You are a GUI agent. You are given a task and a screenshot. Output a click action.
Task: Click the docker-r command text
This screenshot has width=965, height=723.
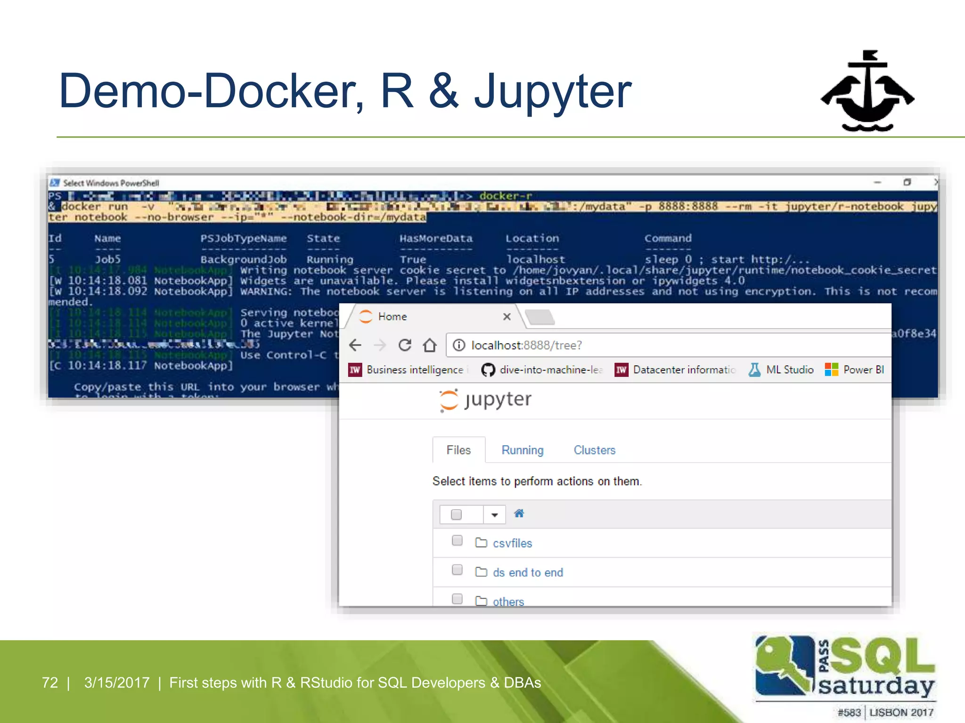[506, 196]
